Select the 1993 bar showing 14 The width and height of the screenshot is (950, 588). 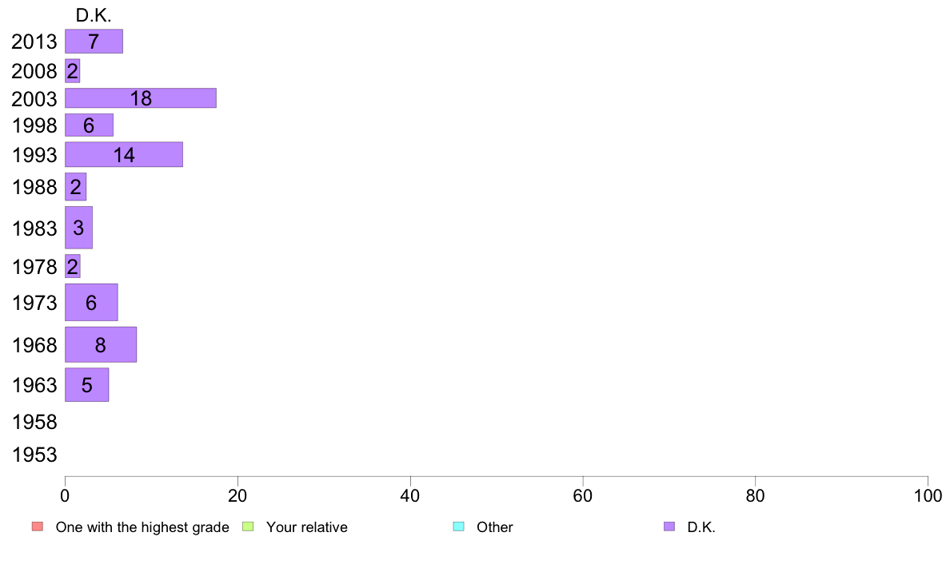tap(124, 154)
